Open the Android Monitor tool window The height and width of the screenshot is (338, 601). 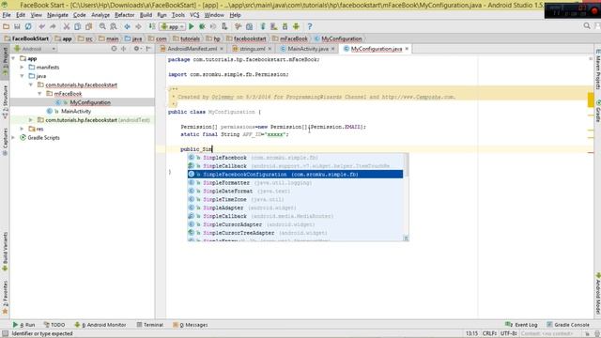(100, 325)
